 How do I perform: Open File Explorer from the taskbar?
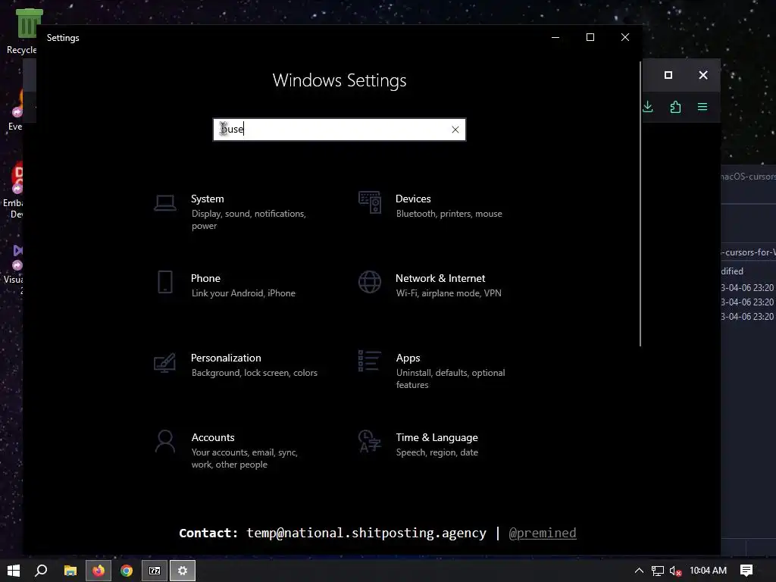pyautogui.click(x=70, y=571)
